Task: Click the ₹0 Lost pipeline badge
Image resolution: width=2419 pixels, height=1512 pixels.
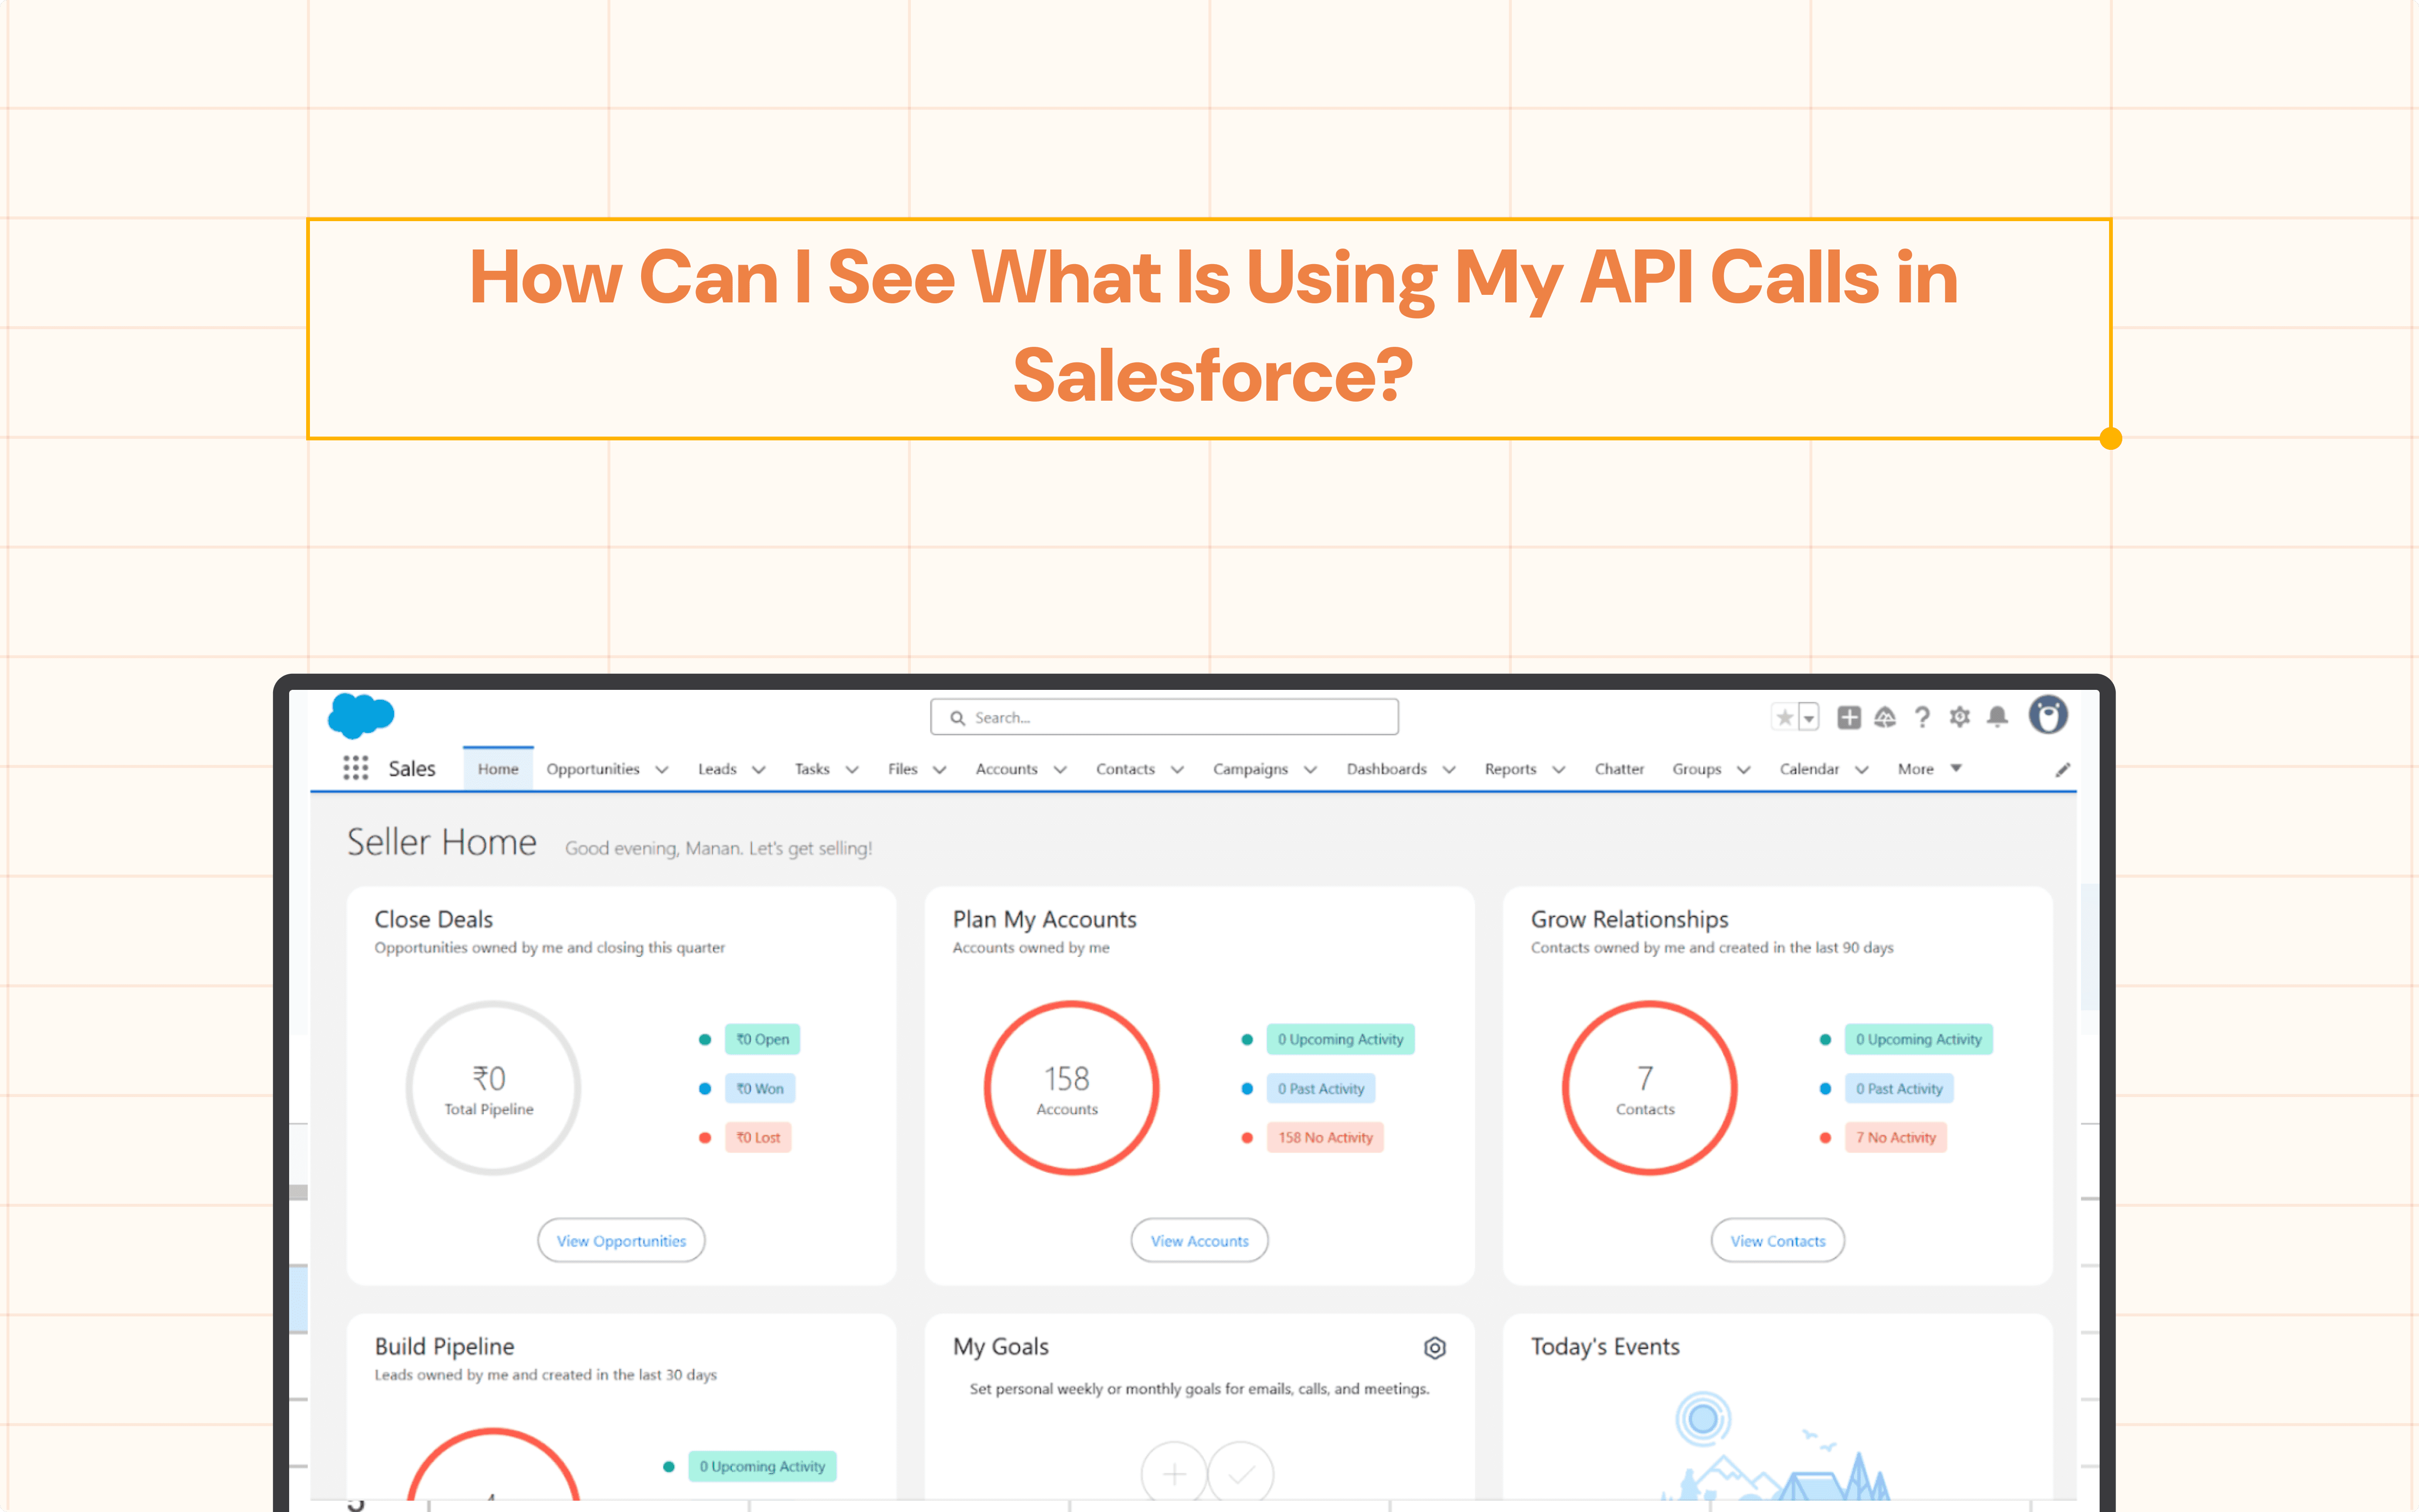Action: [758, 1137]
